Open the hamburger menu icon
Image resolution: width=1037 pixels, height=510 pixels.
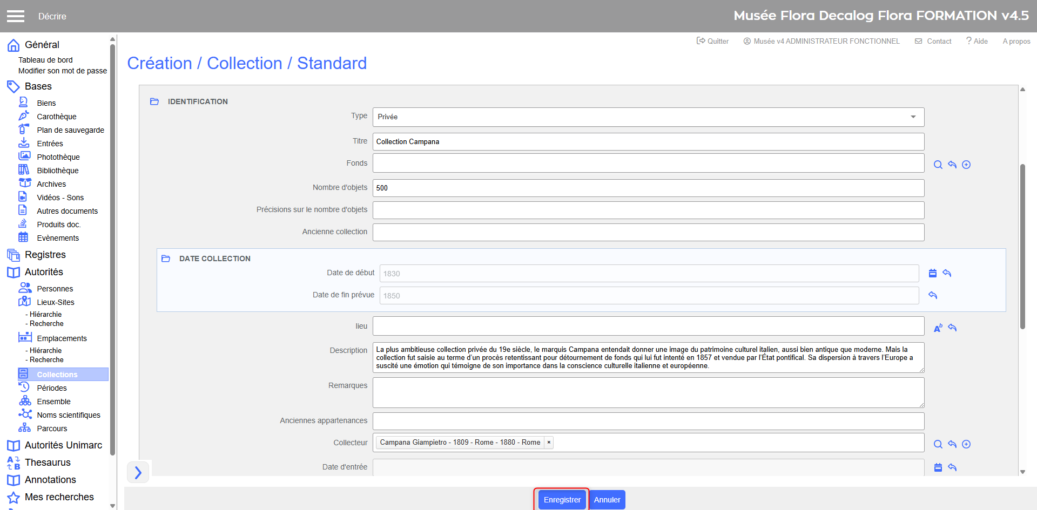tap(16, 16)
